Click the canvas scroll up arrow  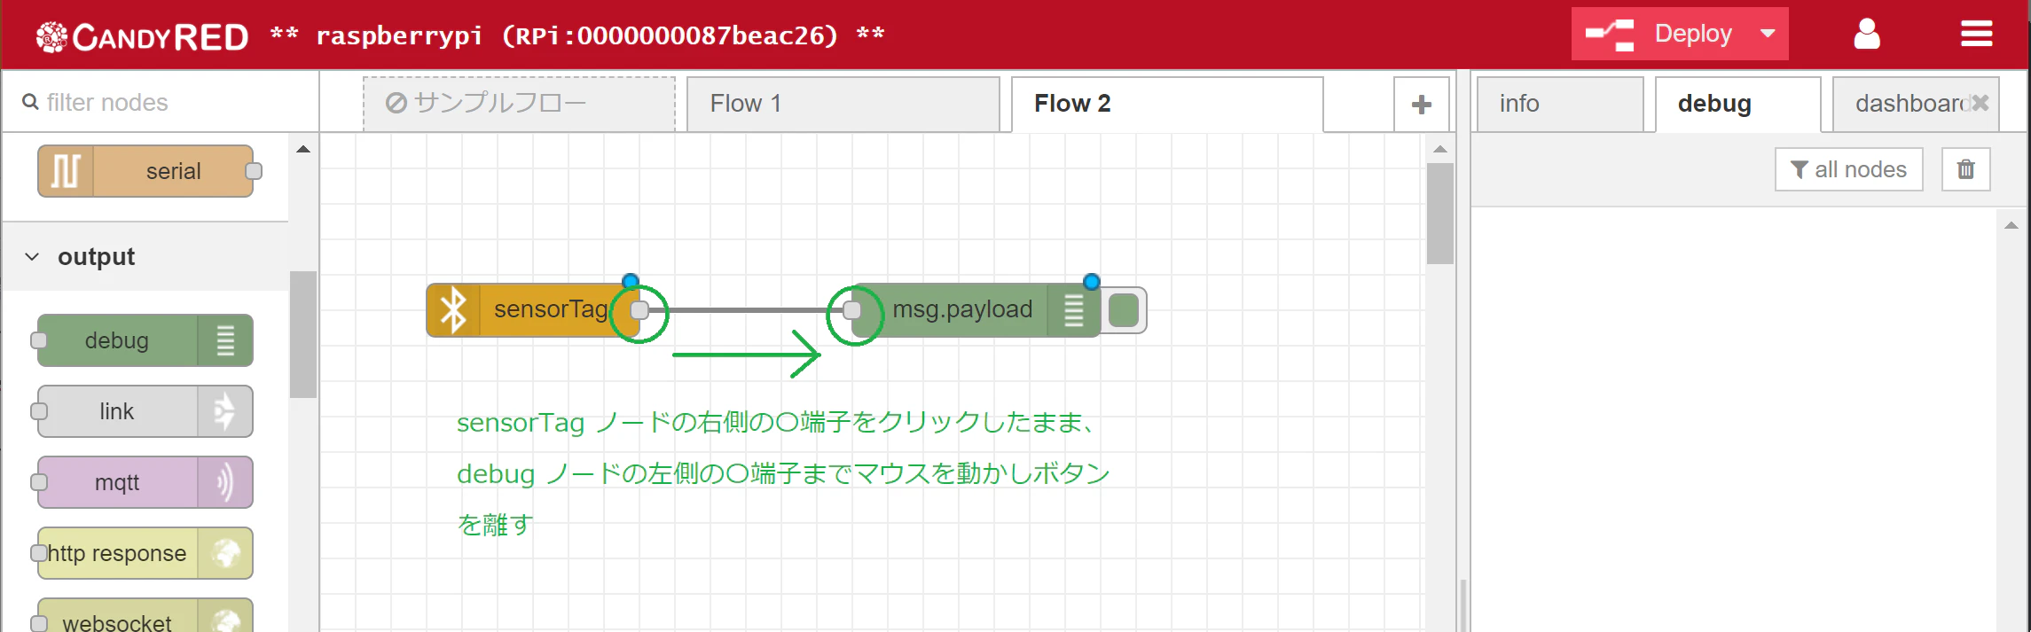[1440, 149]
